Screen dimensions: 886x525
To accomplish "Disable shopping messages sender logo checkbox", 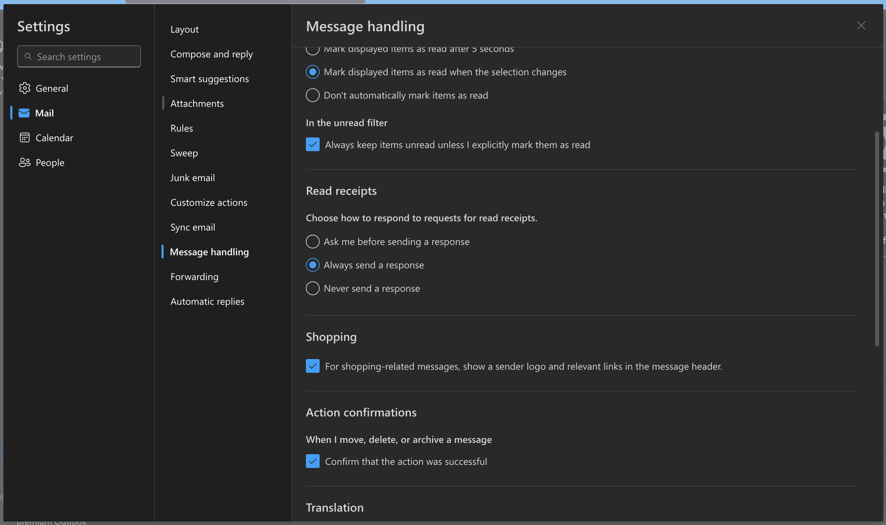I will (x=312, y=366).
